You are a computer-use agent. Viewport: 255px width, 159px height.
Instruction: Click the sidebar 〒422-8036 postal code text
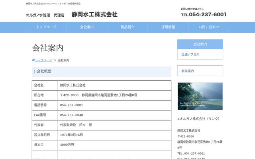tap(186, 136)
